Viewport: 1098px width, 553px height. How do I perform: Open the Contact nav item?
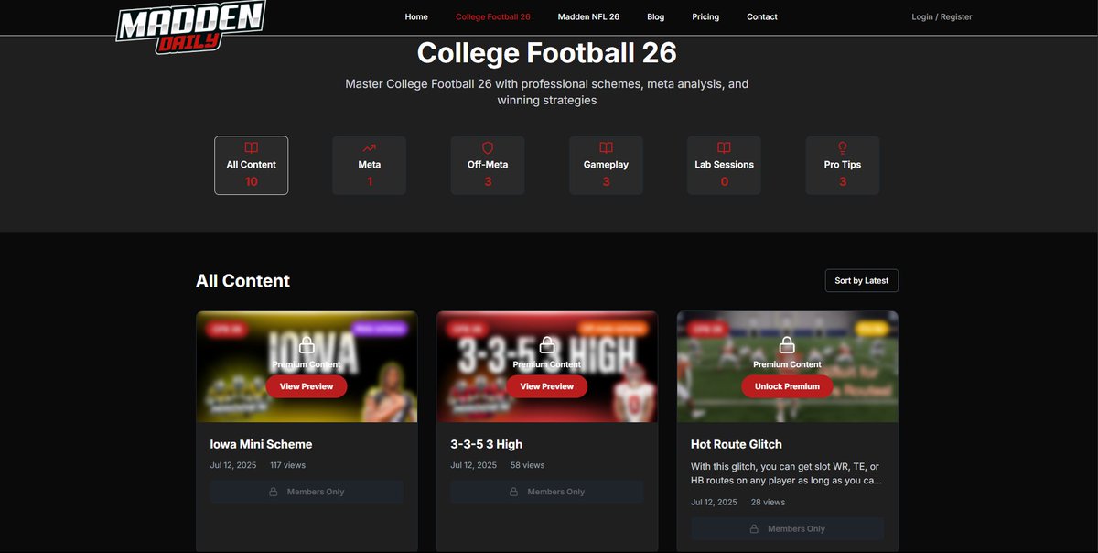pos(762,16)
